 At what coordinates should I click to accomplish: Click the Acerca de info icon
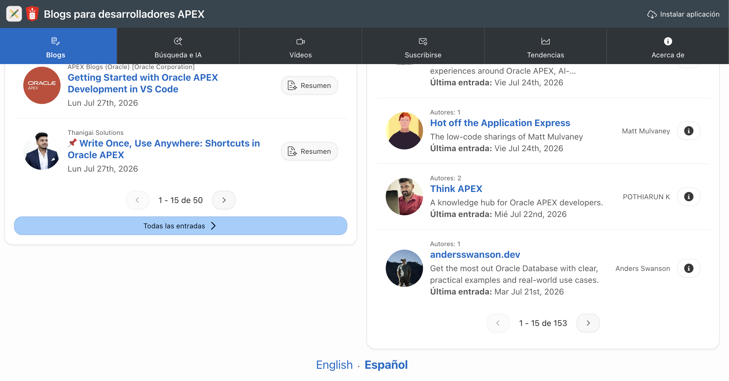[x=668, y=41]
